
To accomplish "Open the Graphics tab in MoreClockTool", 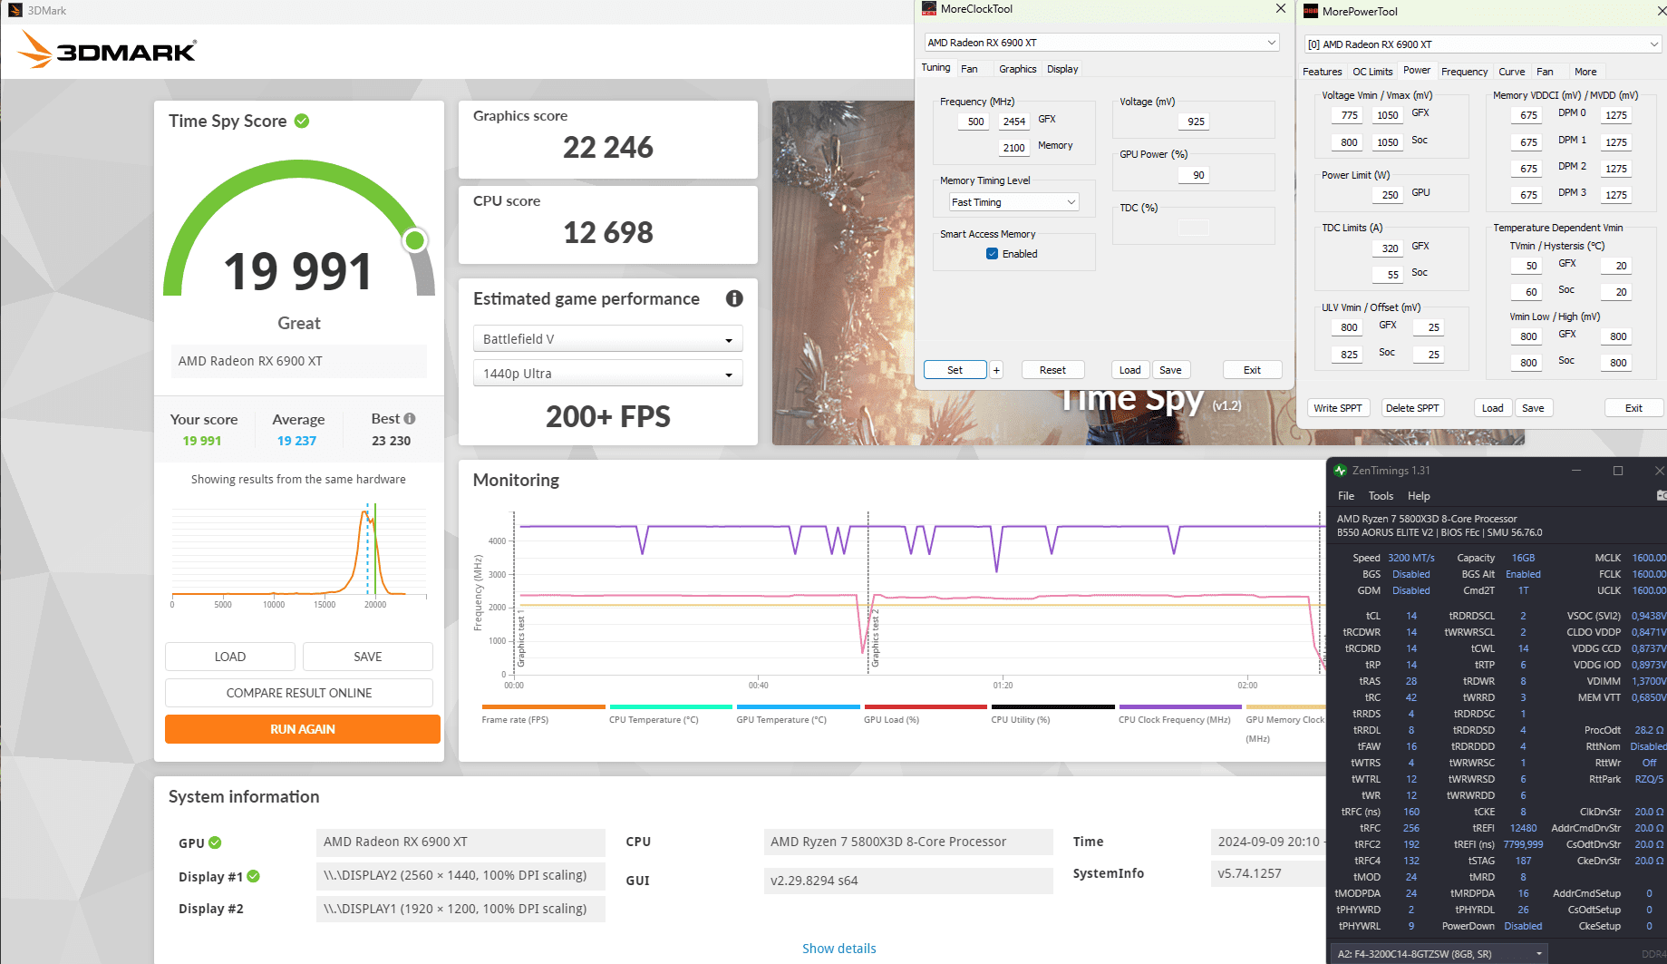I will pyautogui.click(x=1018, y=69).
